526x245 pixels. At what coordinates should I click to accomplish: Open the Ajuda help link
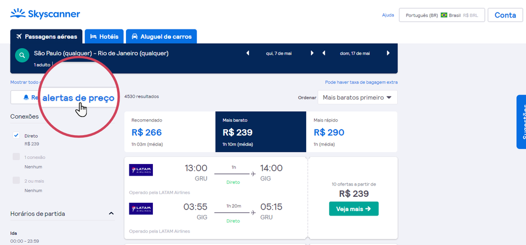point(388,15)
